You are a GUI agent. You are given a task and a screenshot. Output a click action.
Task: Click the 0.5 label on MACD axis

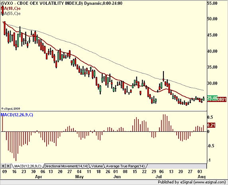pos(210,117)
